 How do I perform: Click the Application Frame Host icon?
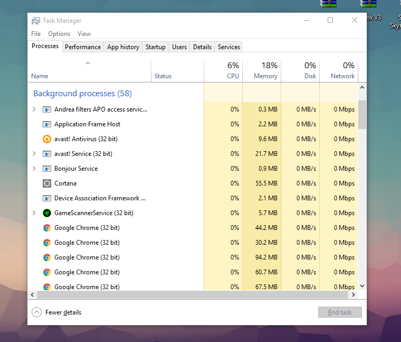(47, 125)
